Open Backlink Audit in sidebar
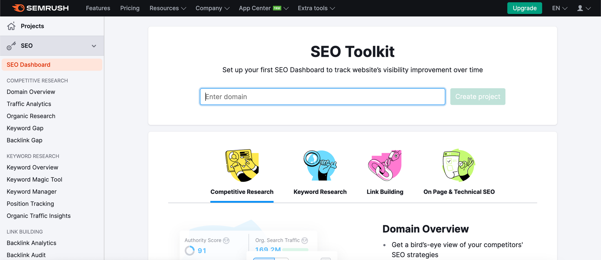The height and width of the screenshot is (260, 601). 26,255
